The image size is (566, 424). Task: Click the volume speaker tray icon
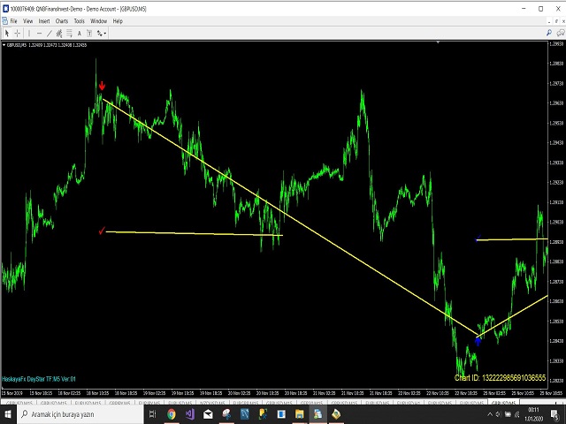499,414
